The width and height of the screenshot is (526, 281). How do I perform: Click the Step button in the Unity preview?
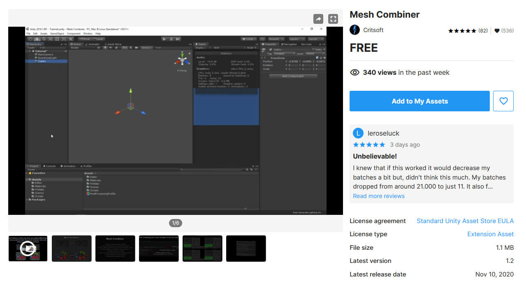click(178, 39)
